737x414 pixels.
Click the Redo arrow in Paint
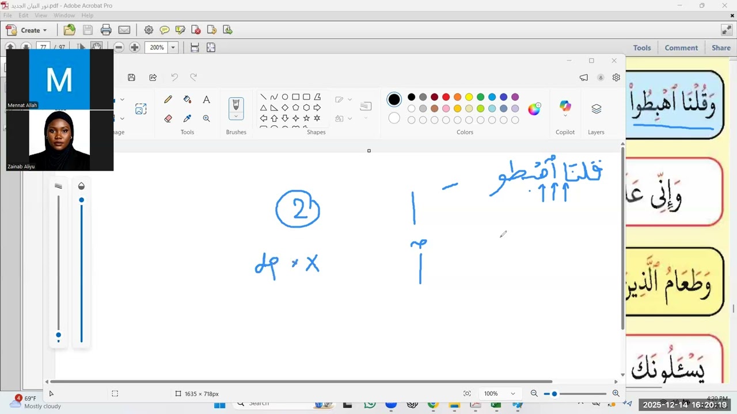(193, 77)
